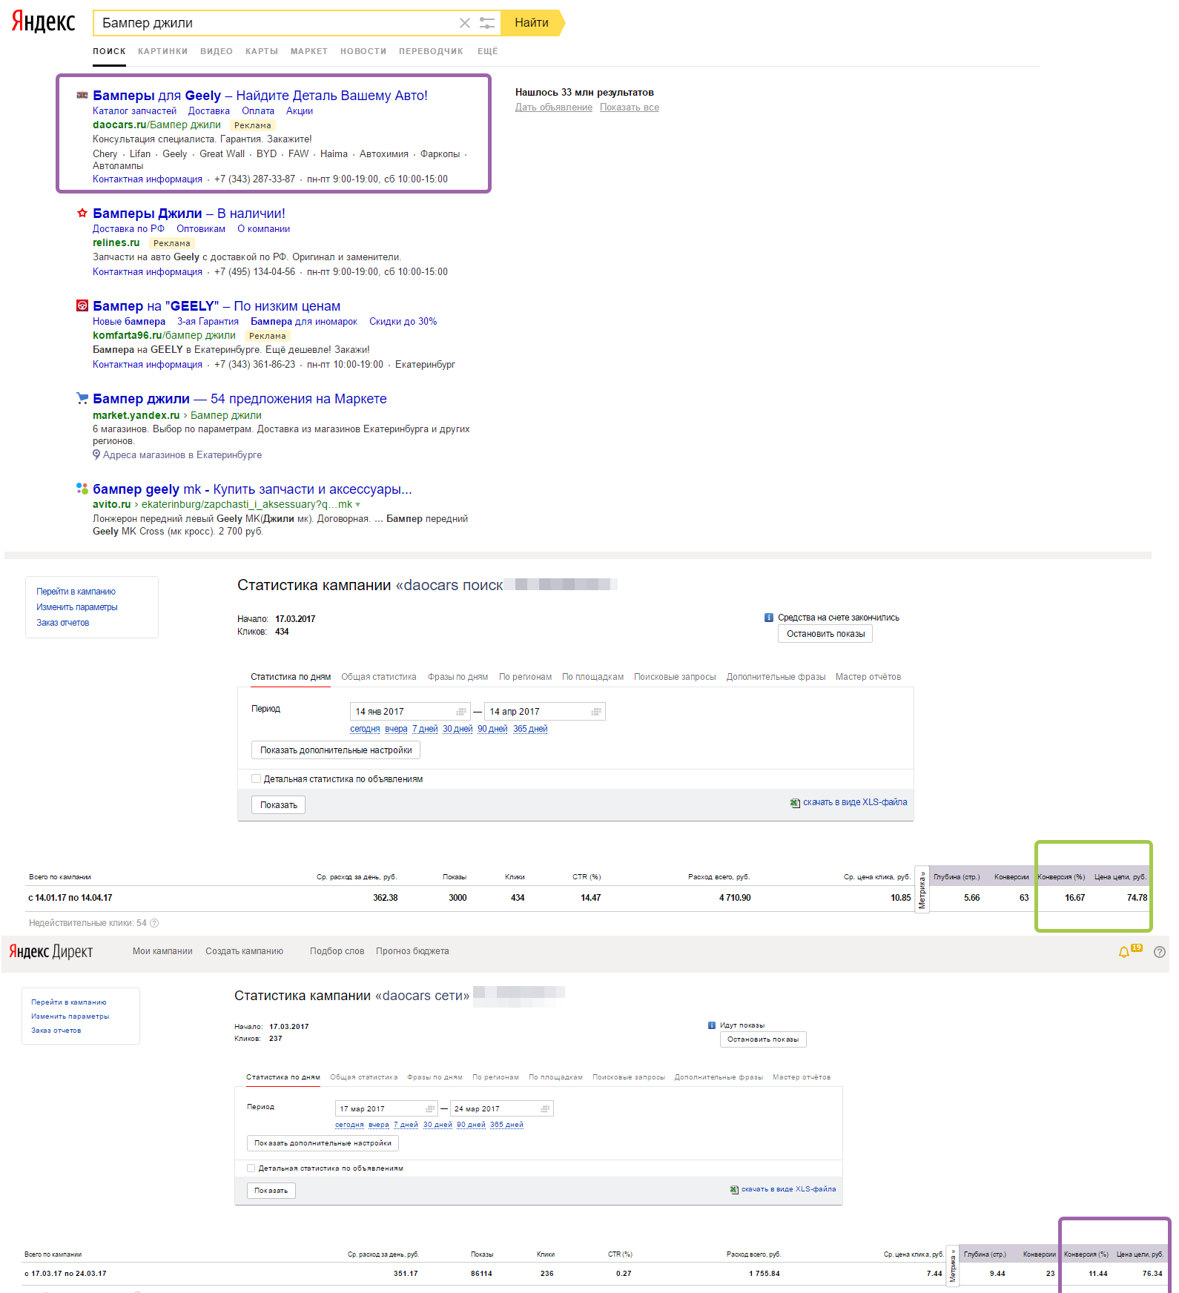The image size is (1179, 1293).
Task: Clear the search query with the X icon
Action: pos(465,23)
